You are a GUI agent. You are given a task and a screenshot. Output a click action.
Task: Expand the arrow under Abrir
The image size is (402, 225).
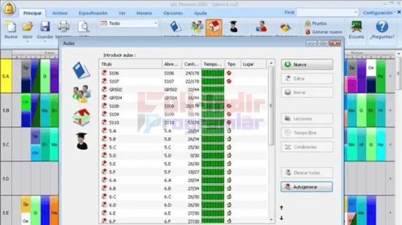coord(27,41)
